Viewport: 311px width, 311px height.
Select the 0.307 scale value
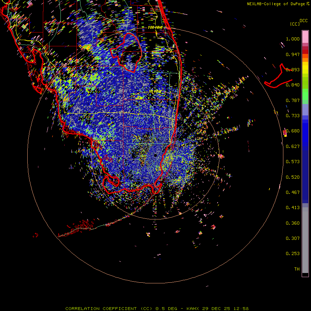pyautogui.click(x=293, y=238)
